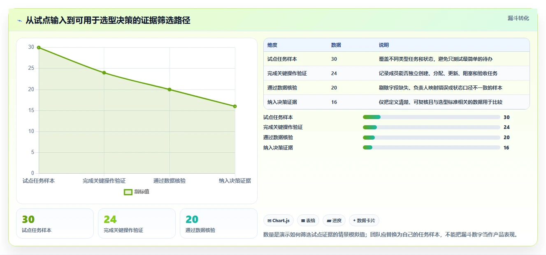Screen dimensions: 546x255
Task: Click the Chart.js chip
Action: 279,221
